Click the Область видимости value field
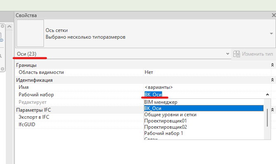Viewport: 276px width, 164px height. tap(207, 72)
